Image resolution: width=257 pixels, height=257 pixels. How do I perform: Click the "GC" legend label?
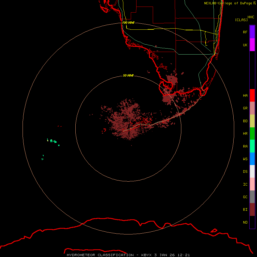245,197
